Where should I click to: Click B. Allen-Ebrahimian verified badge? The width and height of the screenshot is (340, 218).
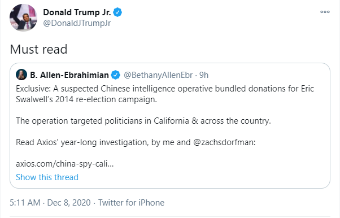[x=115, y=75]
